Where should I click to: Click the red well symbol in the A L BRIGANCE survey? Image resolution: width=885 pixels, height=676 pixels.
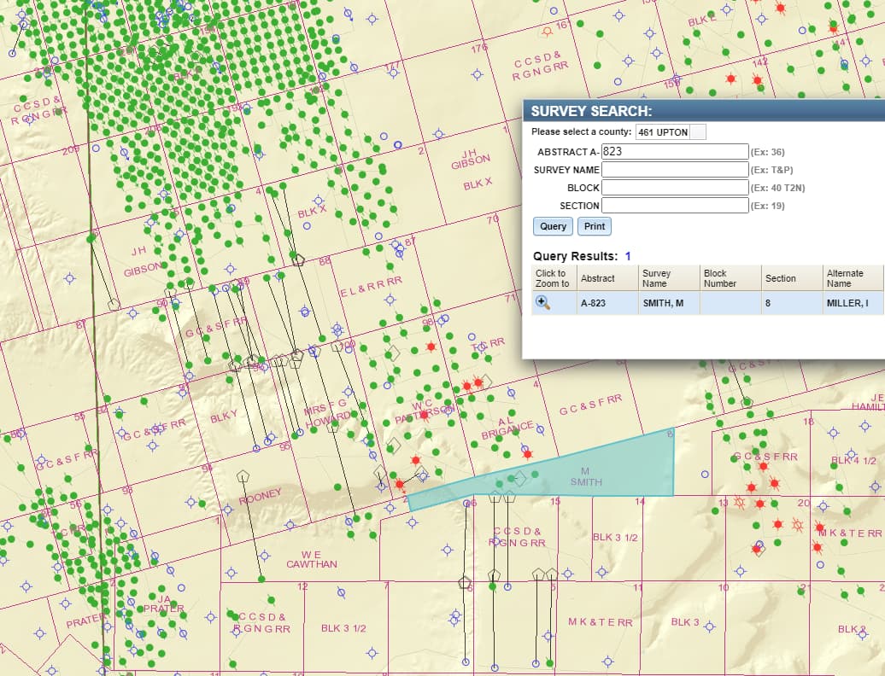(x=527, y=453)
